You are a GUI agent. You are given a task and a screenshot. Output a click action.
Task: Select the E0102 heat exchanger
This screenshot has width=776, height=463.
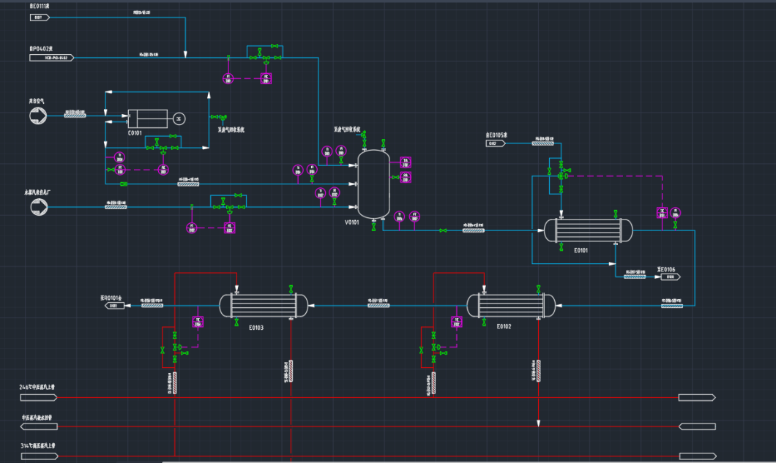(511, 305)
